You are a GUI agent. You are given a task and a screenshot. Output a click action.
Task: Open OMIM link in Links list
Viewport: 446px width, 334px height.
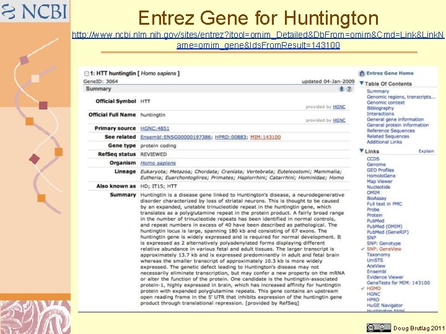[373, 192]
